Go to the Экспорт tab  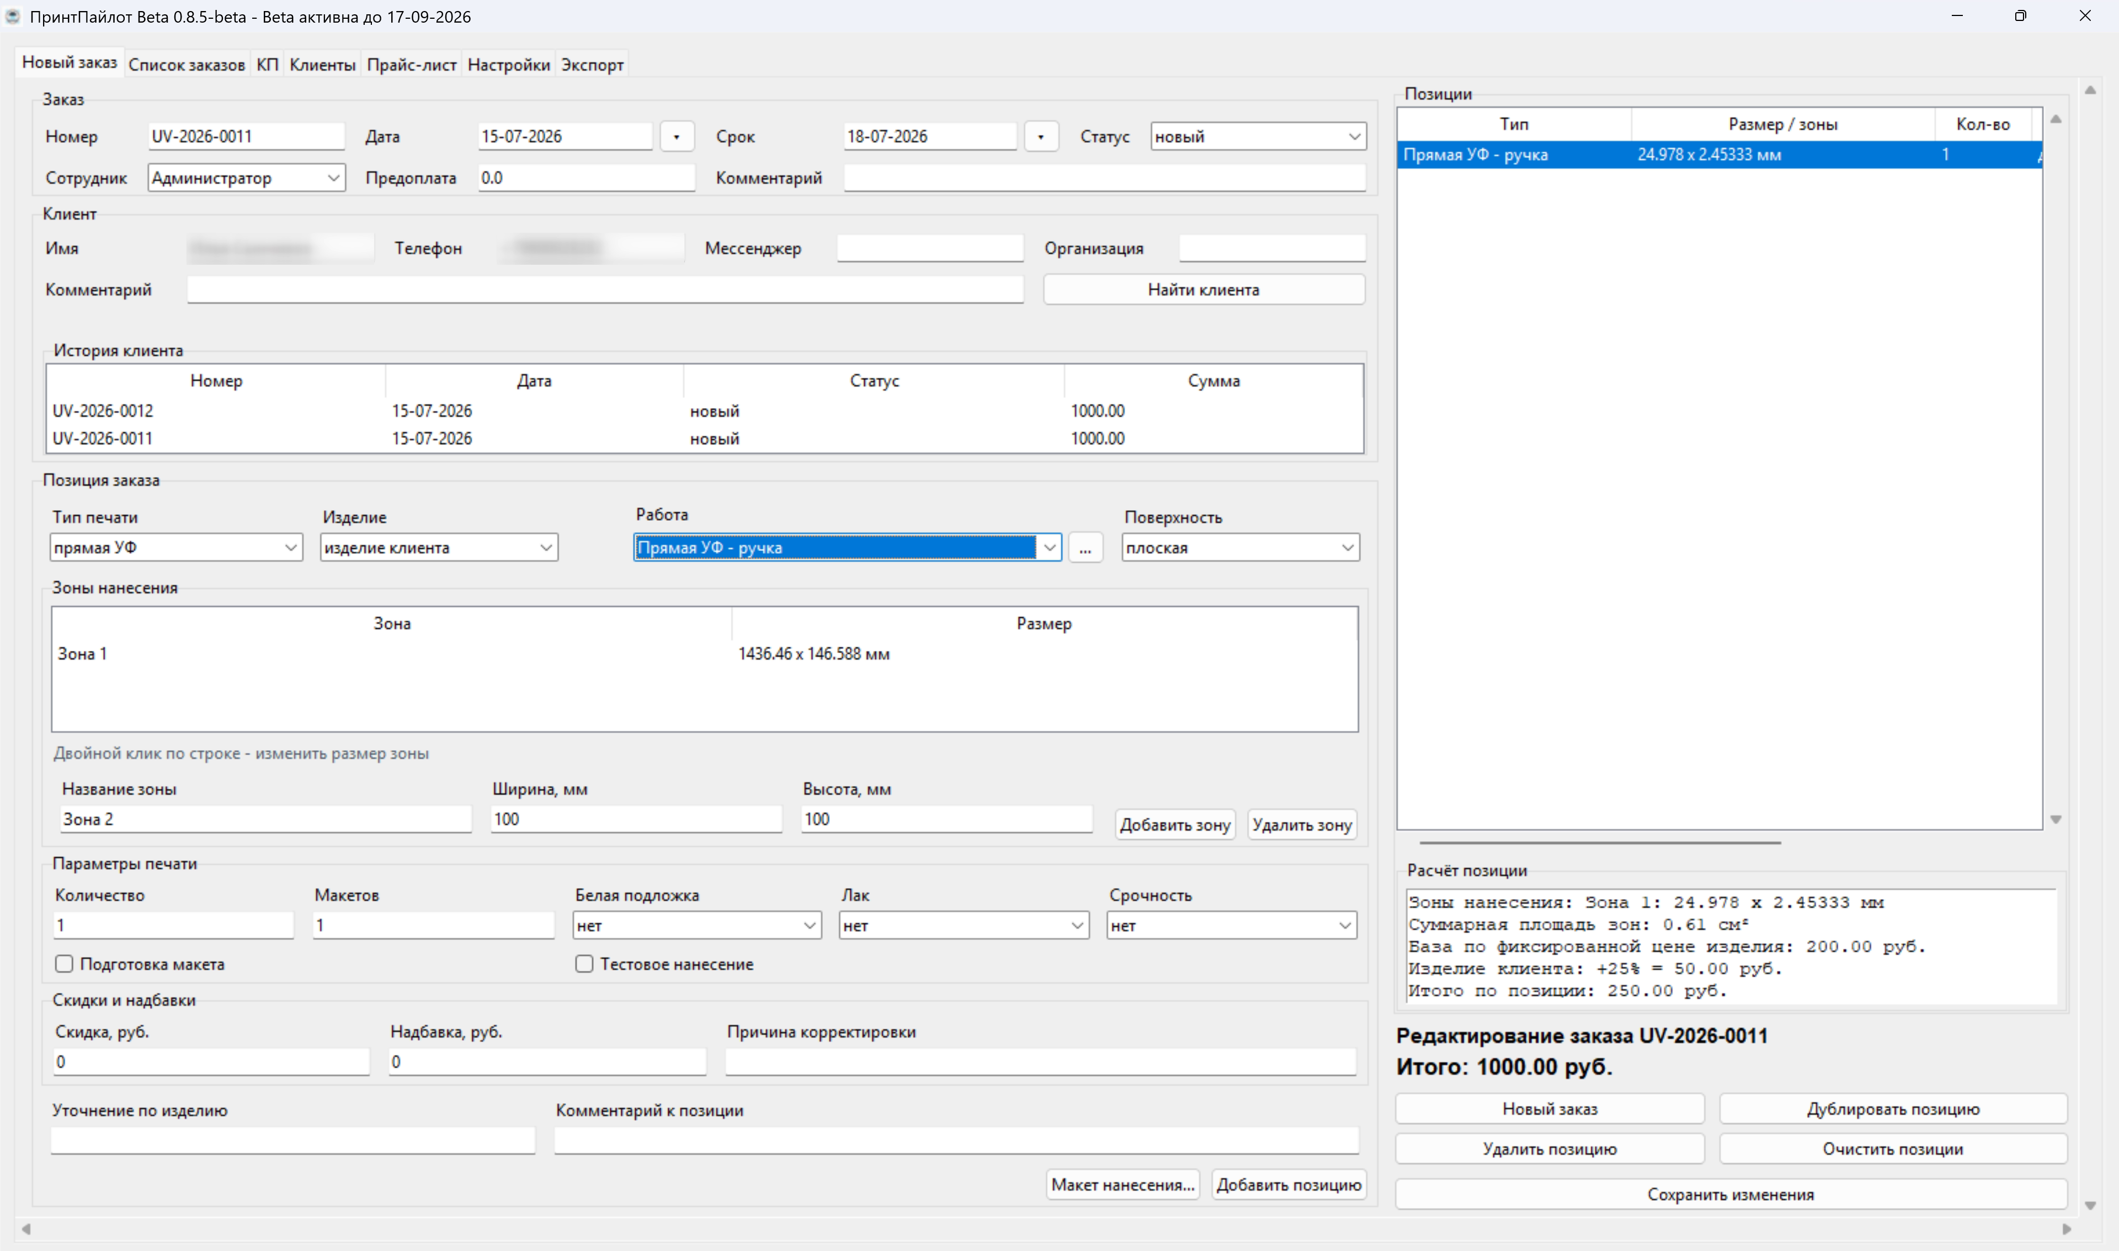pyautogui.click(x=592, y=65)
